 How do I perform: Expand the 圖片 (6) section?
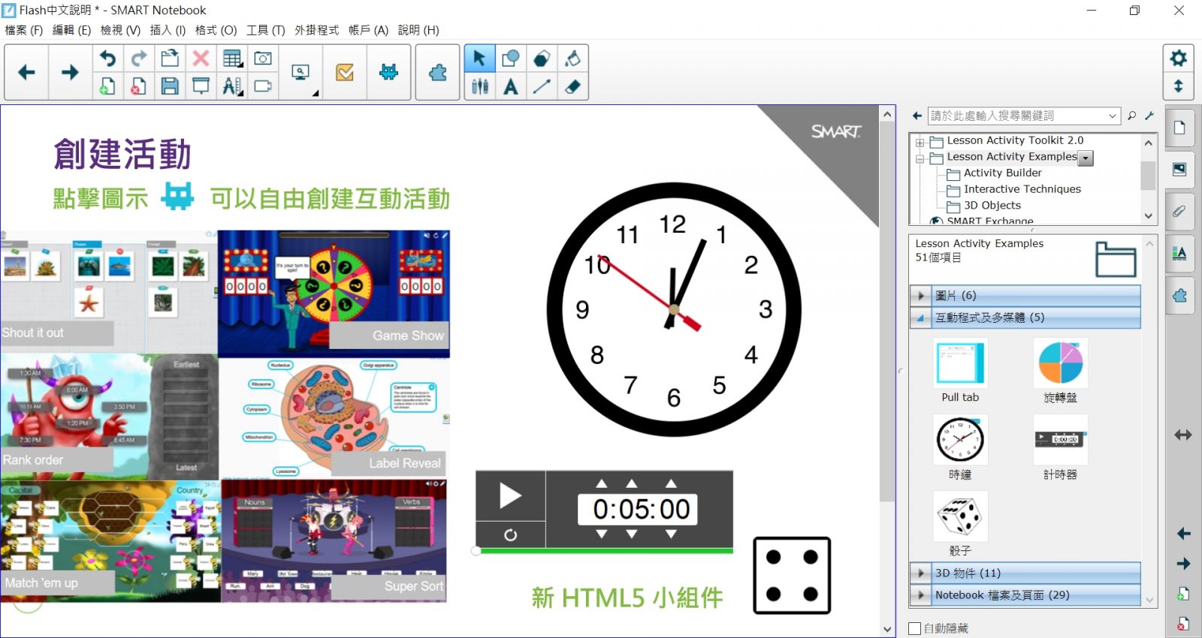921,296
